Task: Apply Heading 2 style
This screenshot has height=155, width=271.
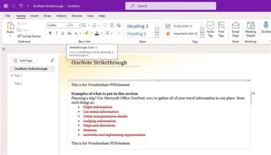Action: [137, 34]
